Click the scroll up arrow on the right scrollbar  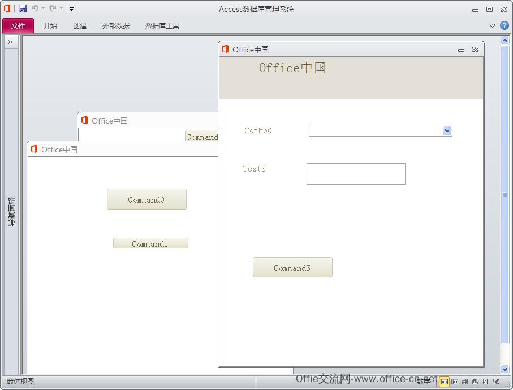[x=505, y=41]
